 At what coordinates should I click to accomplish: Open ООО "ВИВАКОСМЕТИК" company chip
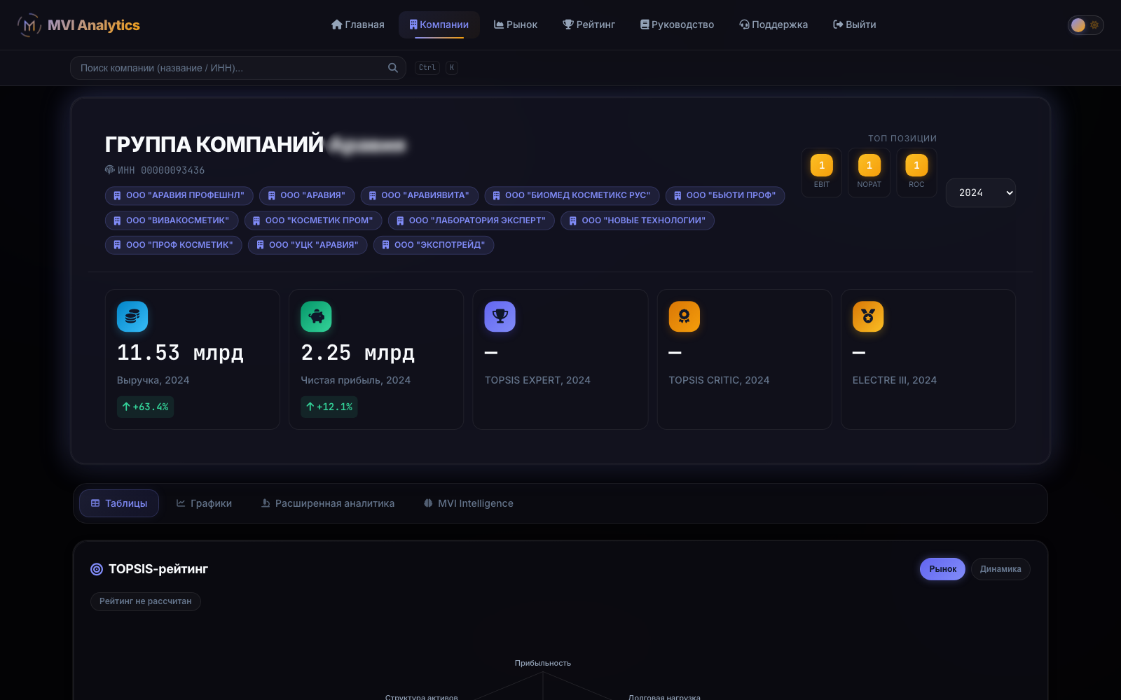click(172, 220)
